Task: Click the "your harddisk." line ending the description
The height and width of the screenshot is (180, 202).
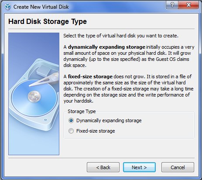Action: [x=79, y=101]
